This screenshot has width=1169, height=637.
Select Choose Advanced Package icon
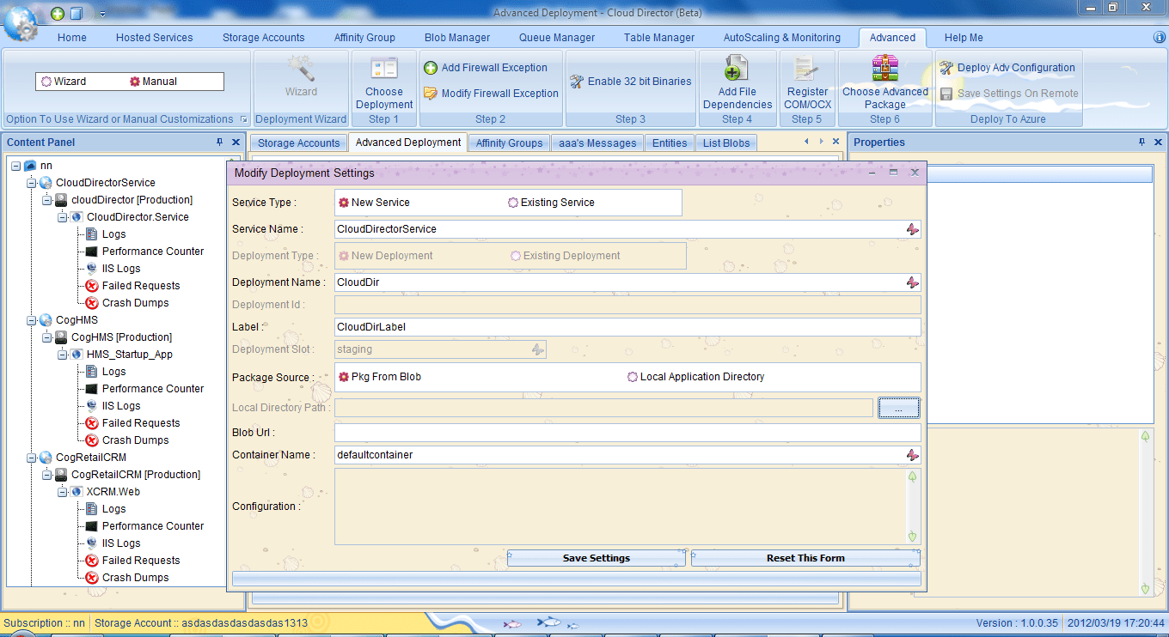(884, 69)
